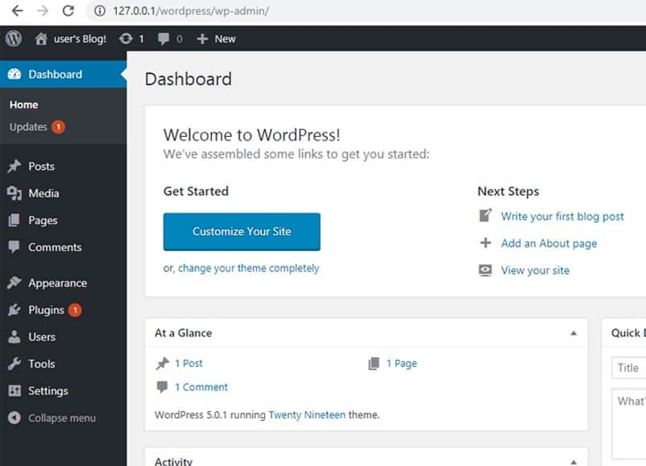Screen dimensions: 646x466
Task: Click the Media icon in sidebar
Action: 14,193
